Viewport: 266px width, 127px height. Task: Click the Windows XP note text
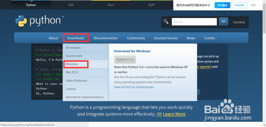[151, 69]
